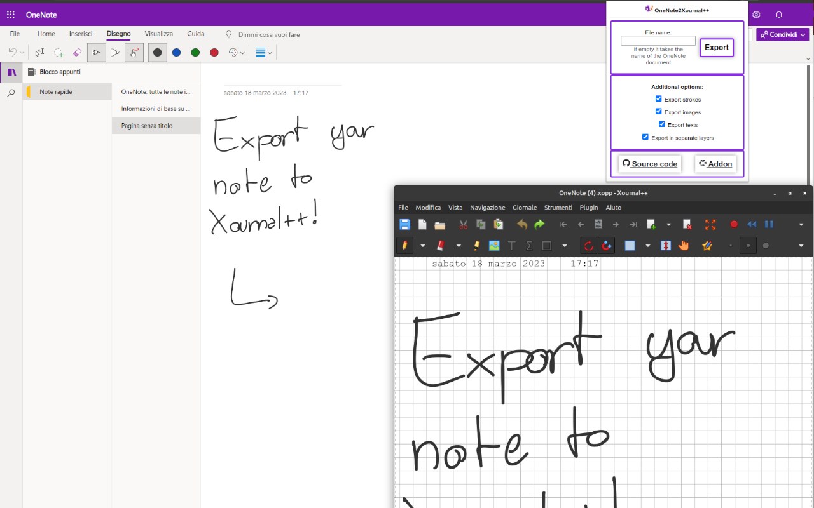Toggle fullscreen in Xournal++

click(710, 224)
